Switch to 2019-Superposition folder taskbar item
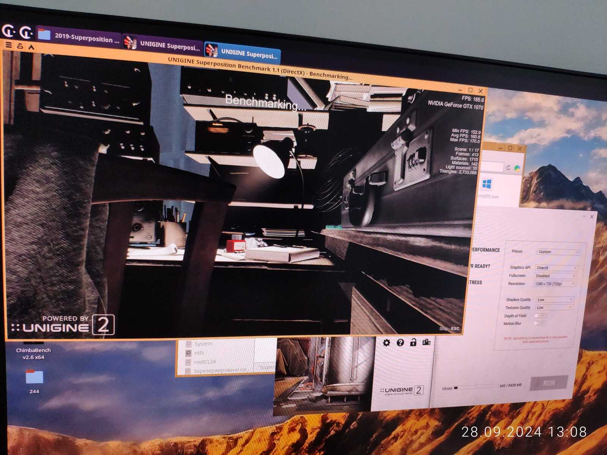Viewport: 607px width, 455px height. pos(79,37)
